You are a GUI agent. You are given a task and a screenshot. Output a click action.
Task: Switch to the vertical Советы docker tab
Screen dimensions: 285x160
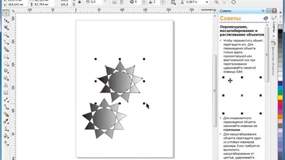(274, 24)
